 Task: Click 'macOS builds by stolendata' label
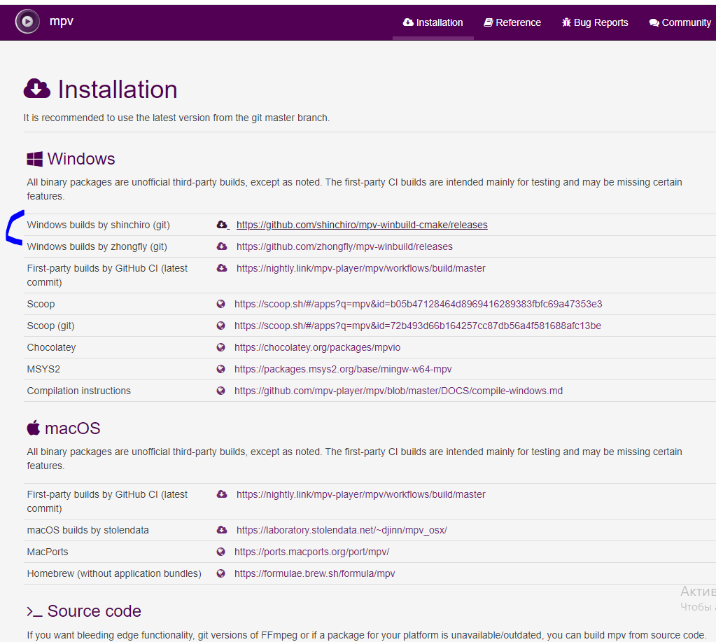(x=87, y=530)
